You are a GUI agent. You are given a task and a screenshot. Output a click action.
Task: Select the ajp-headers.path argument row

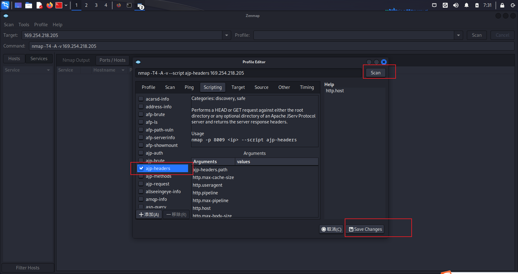pyautogui.click(x=255, y=170)
